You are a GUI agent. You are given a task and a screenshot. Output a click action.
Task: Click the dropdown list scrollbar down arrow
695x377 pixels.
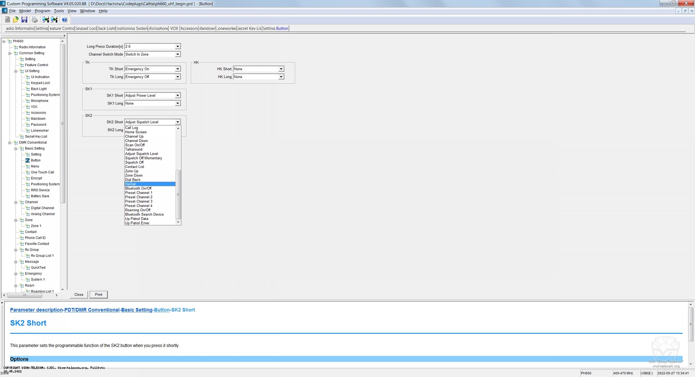(x=178, y=222)
